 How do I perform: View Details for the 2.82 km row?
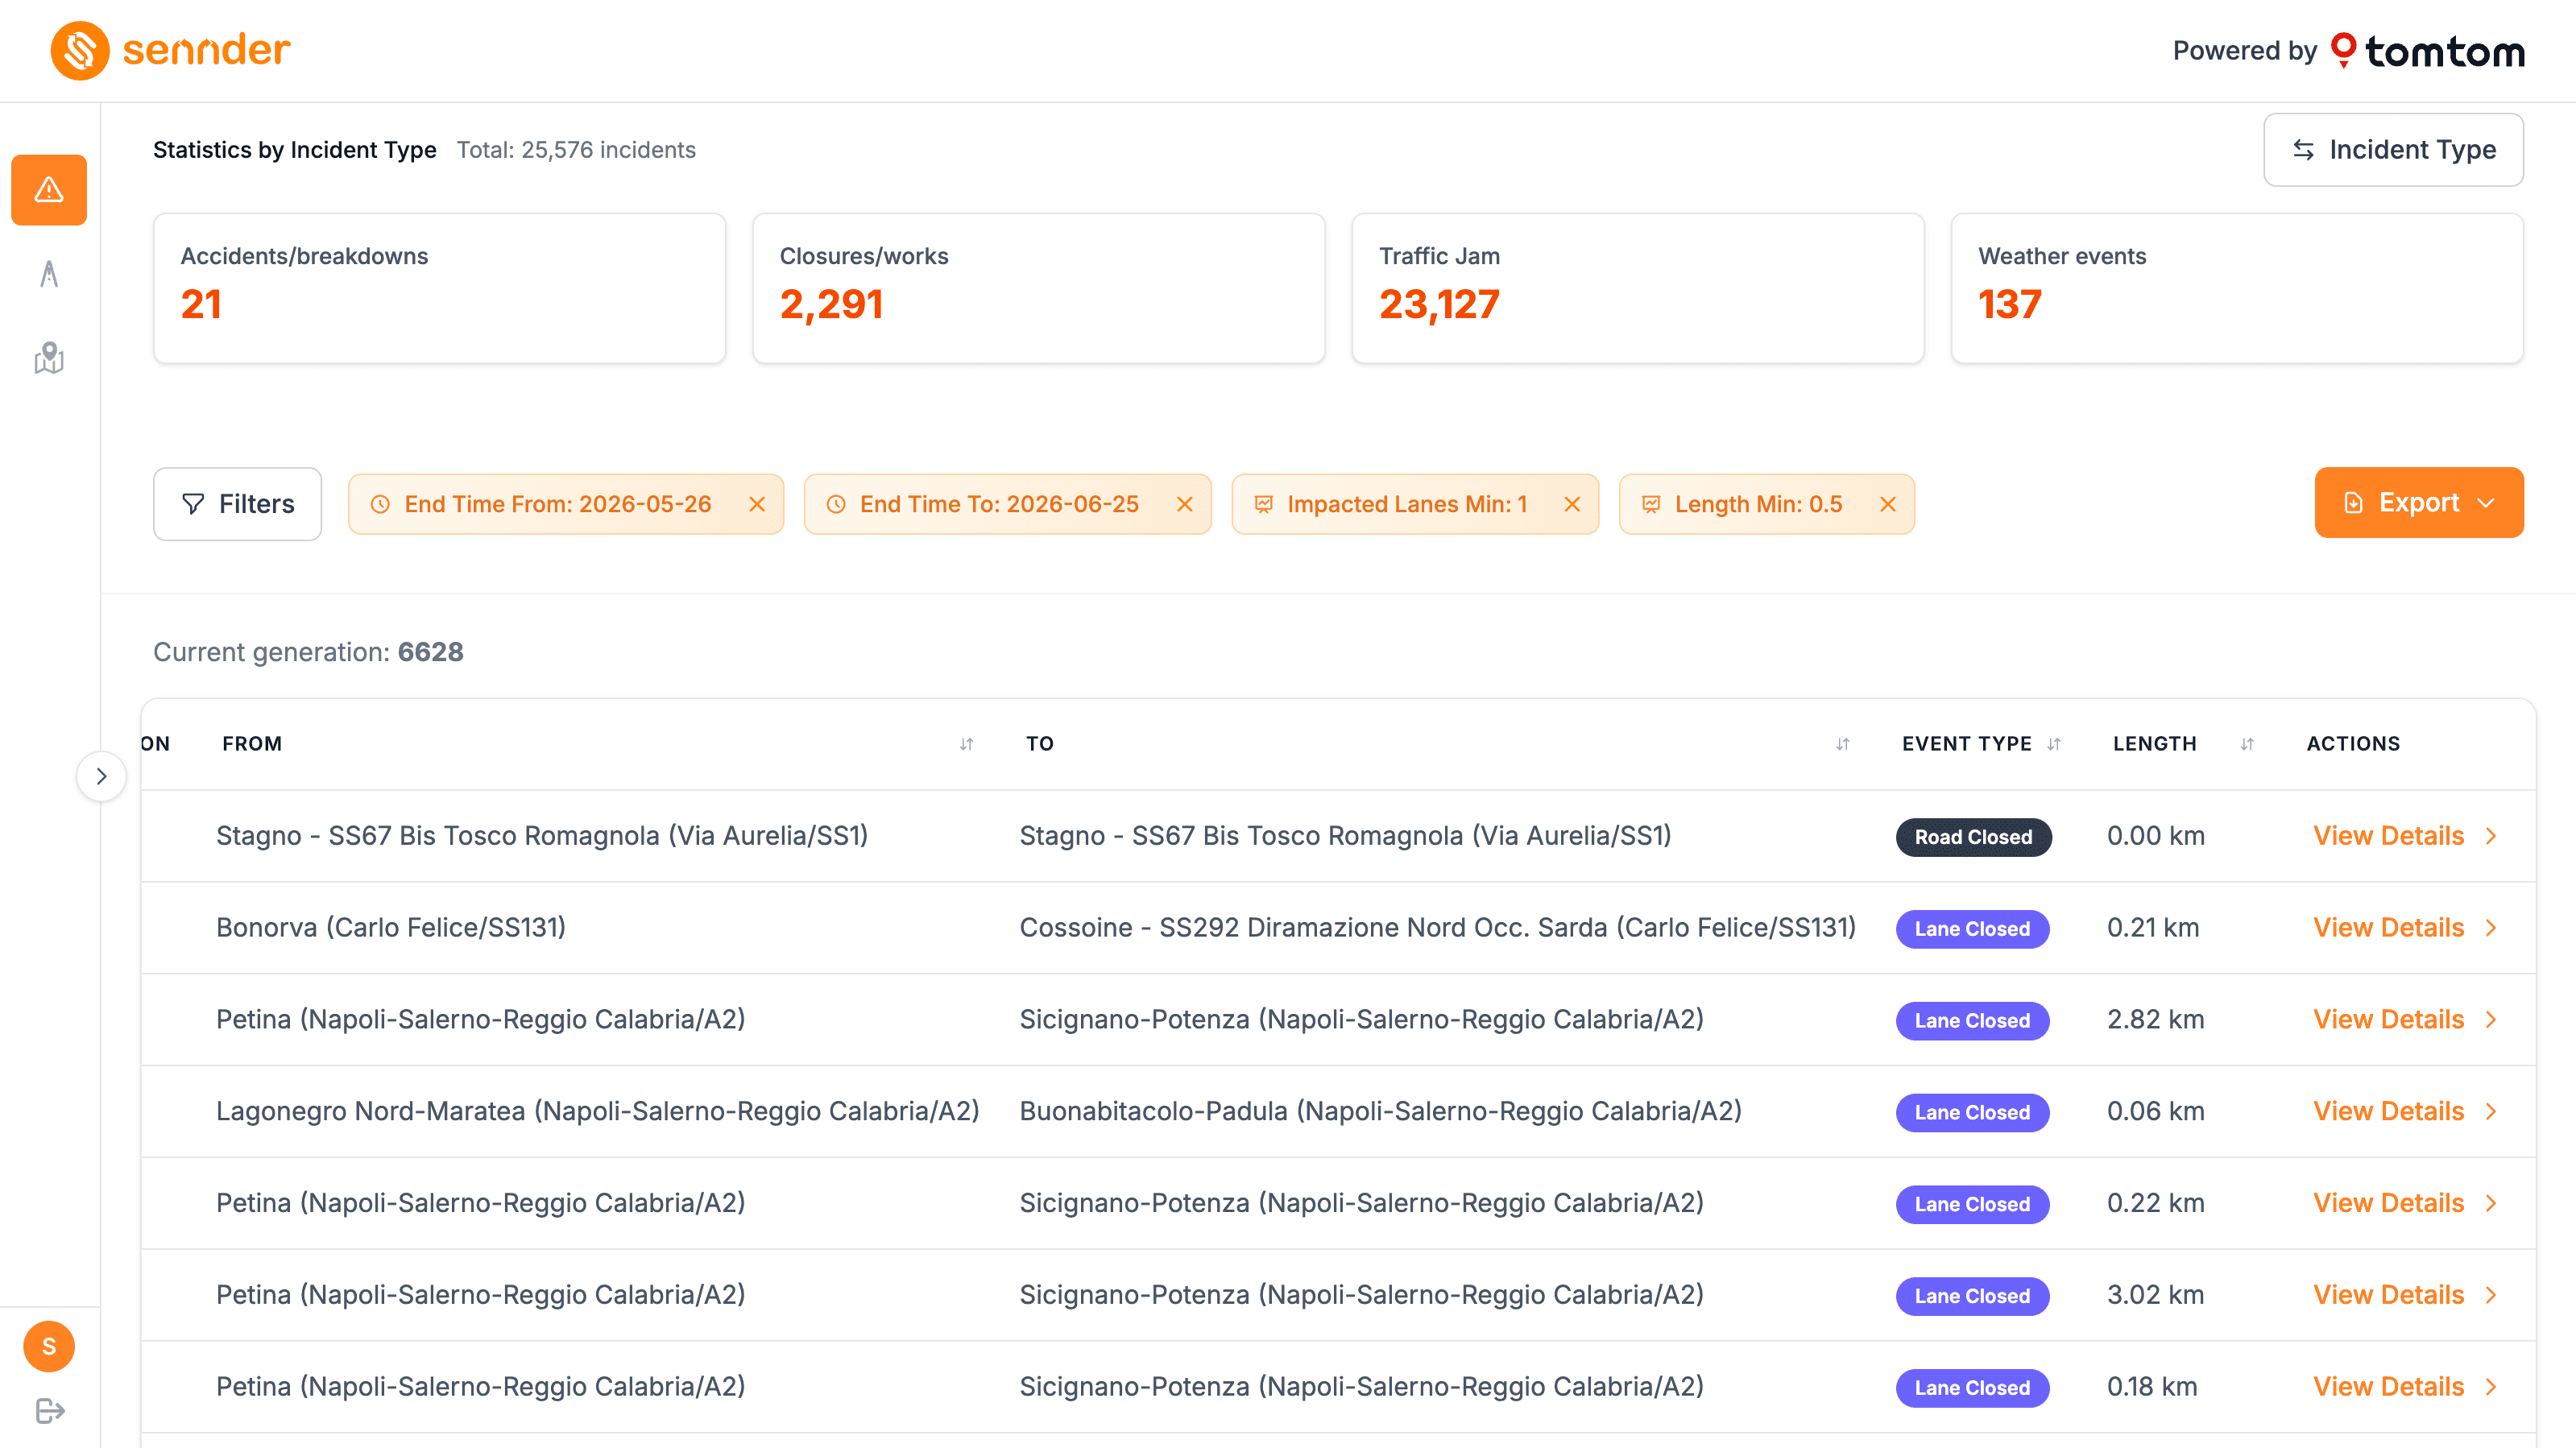[2405, 1020]
